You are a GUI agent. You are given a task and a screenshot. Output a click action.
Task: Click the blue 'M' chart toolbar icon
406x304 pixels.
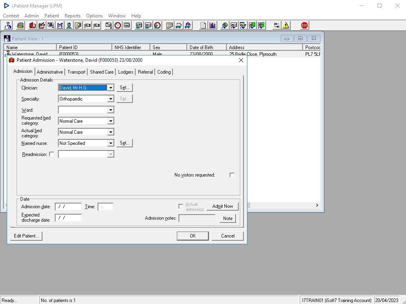[x=60, y=25]
